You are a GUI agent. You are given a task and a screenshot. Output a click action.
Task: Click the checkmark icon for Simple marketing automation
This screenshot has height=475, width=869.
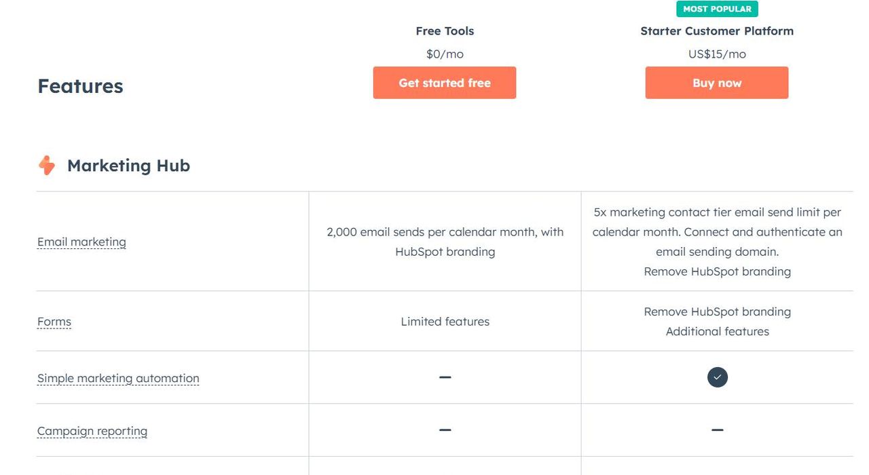point(717,377)
